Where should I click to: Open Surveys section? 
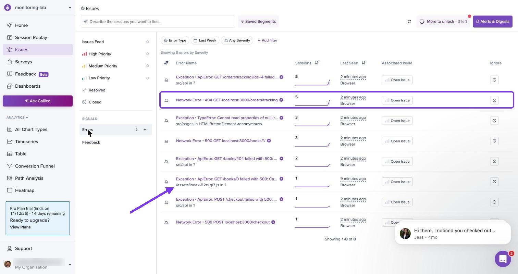pyautogui.click(x=23, y=62)
